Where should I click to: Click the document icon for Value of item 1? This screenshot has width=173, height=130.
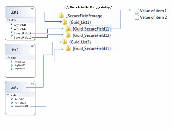(x=137, y=10)
